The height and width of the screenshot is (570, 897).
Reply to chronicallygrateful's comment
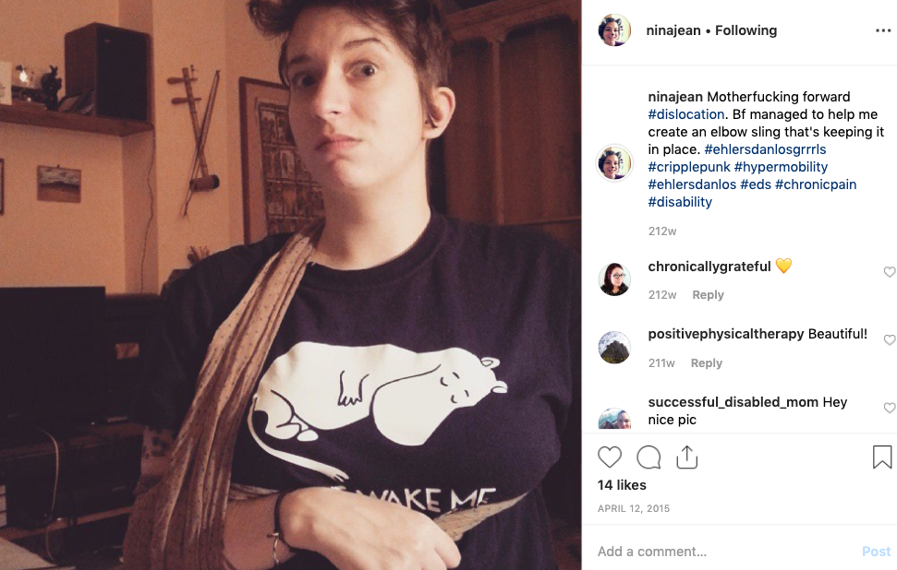click(x=708, y=295)
